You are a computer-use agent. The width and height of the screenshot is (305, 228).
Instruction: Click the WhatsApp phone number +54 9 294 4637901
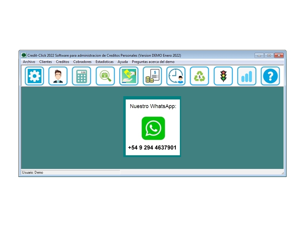pyautogui.click(x=152, y=148)
